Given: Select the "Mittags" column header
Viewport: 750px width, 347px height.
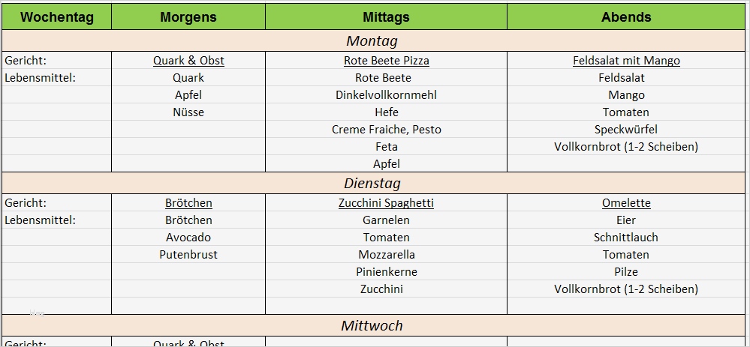Looking at the screenshot, I should (x=386, y=17).
